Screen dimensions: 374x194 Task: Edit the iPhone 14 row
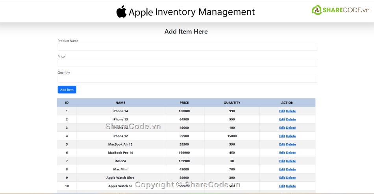[282, 111]
